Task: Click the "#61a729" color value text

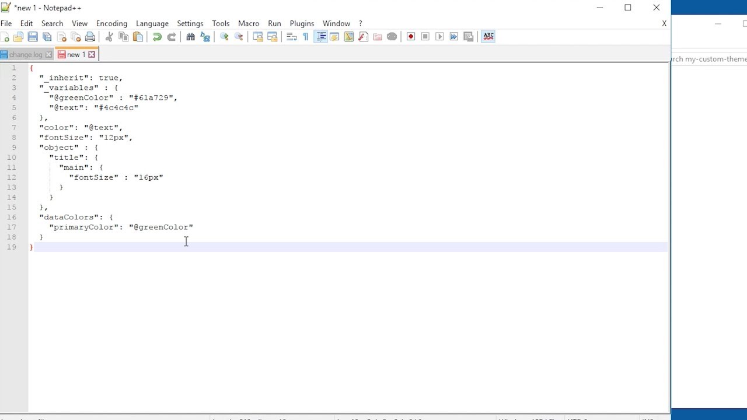Action: (151, 97)
